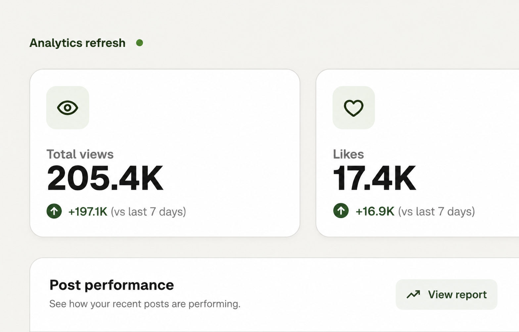Click the Post performance heading
This screenshot has width=519, height=332.
[112, 285]
